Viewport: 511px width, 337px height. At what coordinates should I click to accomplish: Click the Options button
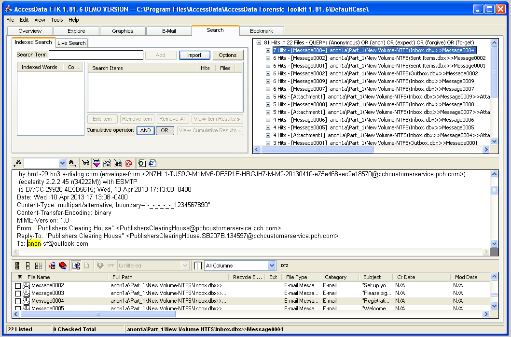pos(227,55)
